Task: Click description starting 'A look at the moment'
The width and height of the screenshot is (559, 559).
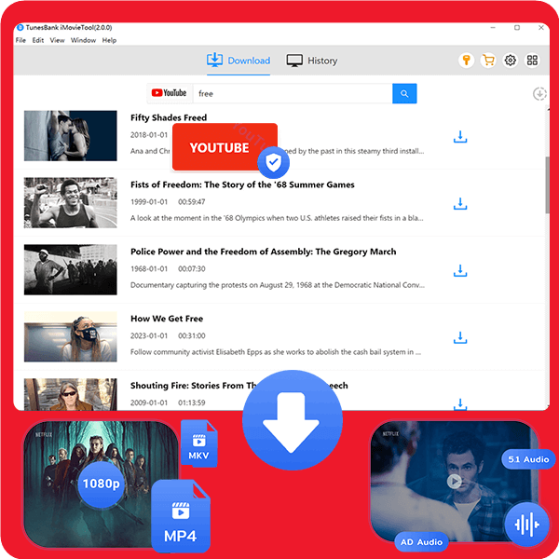Action: [x=277, y=218]
